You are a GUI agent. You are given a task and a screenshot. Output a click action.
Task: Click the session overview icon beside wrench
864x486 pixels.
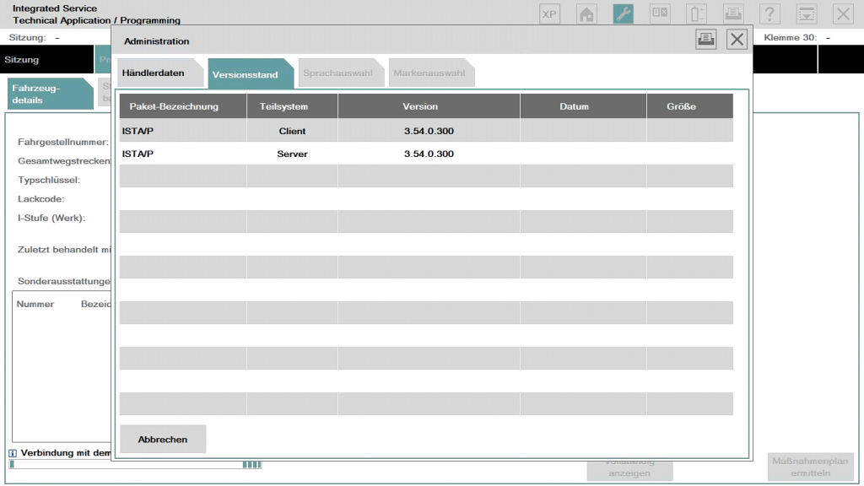point(660,13)
